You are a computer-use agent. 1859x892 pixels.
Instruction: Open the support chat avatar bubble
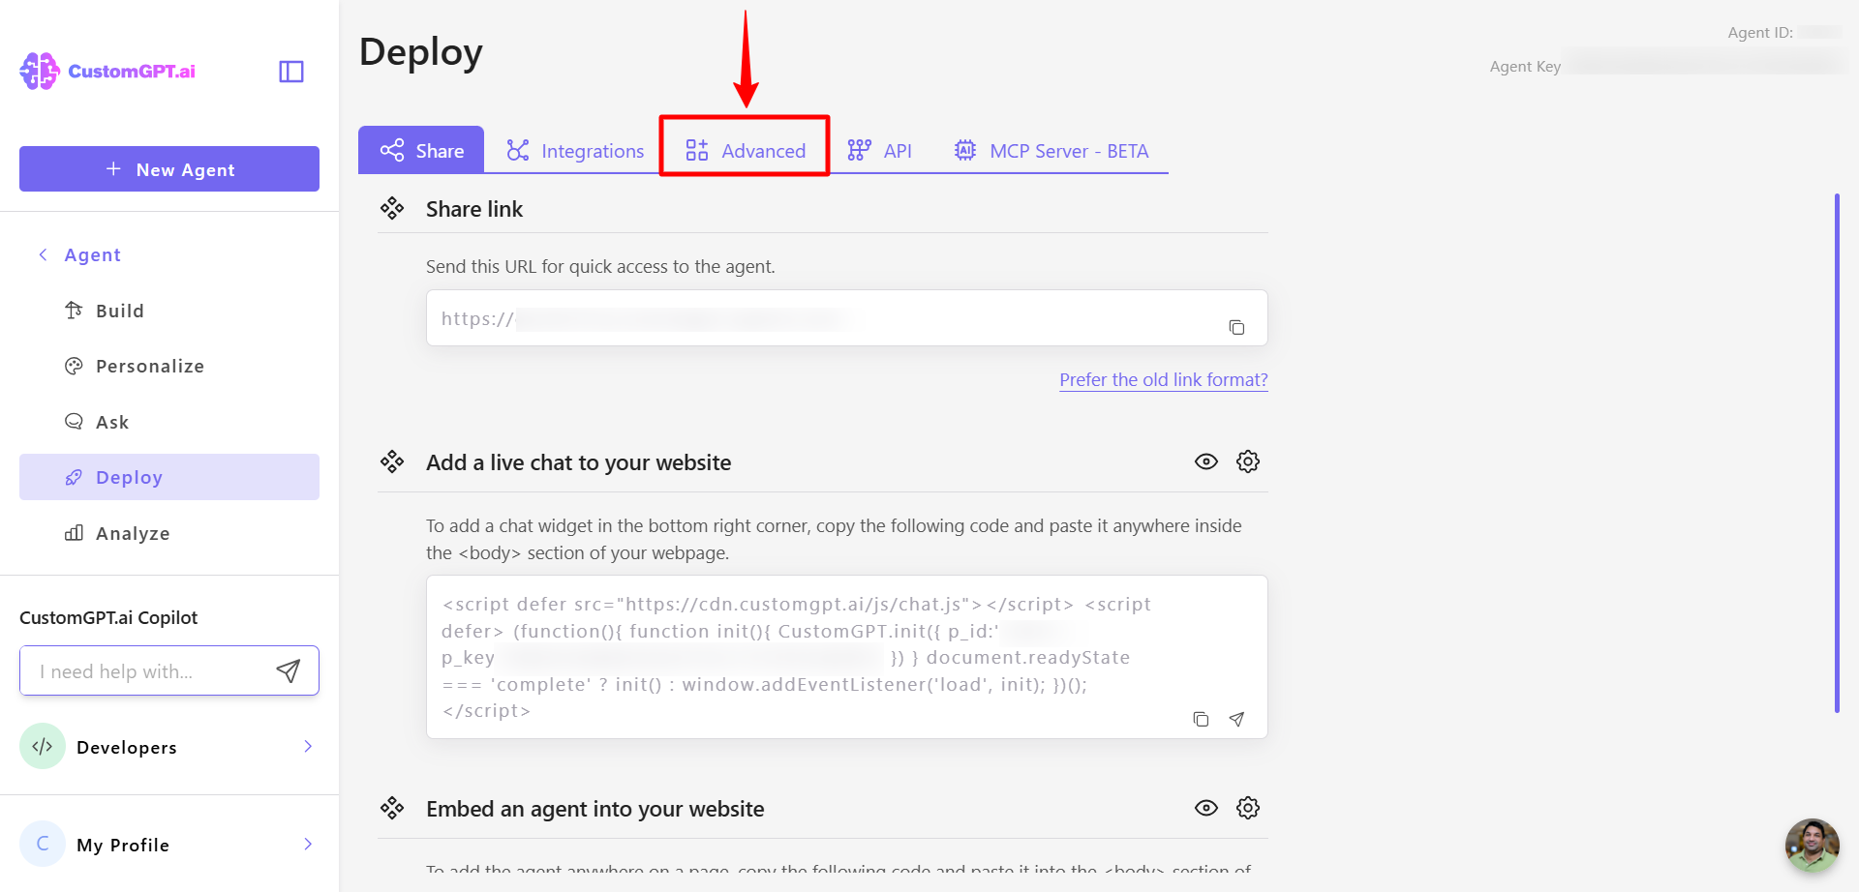click(x=1812, y=845)
